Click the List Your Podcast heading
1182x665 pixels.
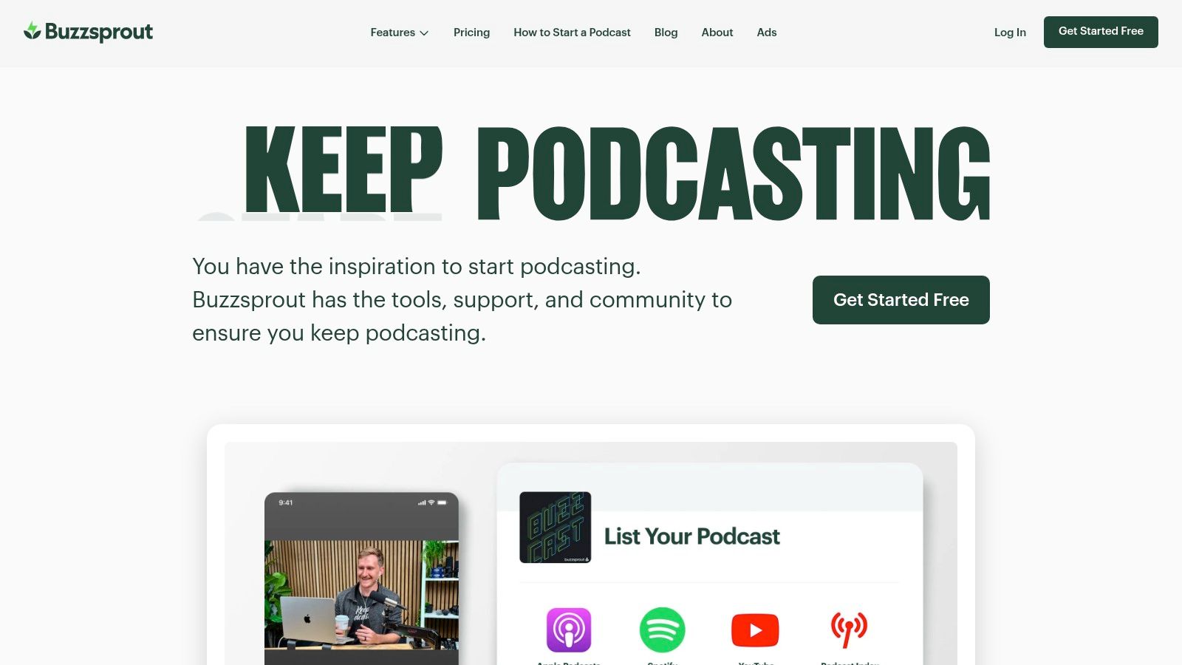pos(692,536)
